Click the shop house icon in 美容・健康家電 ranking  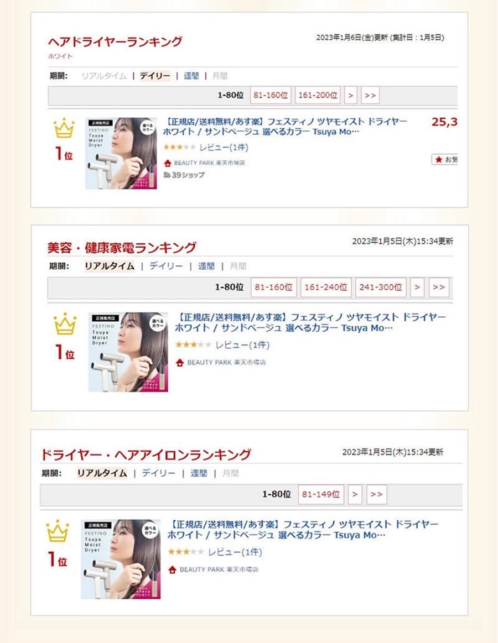[179, 363]
